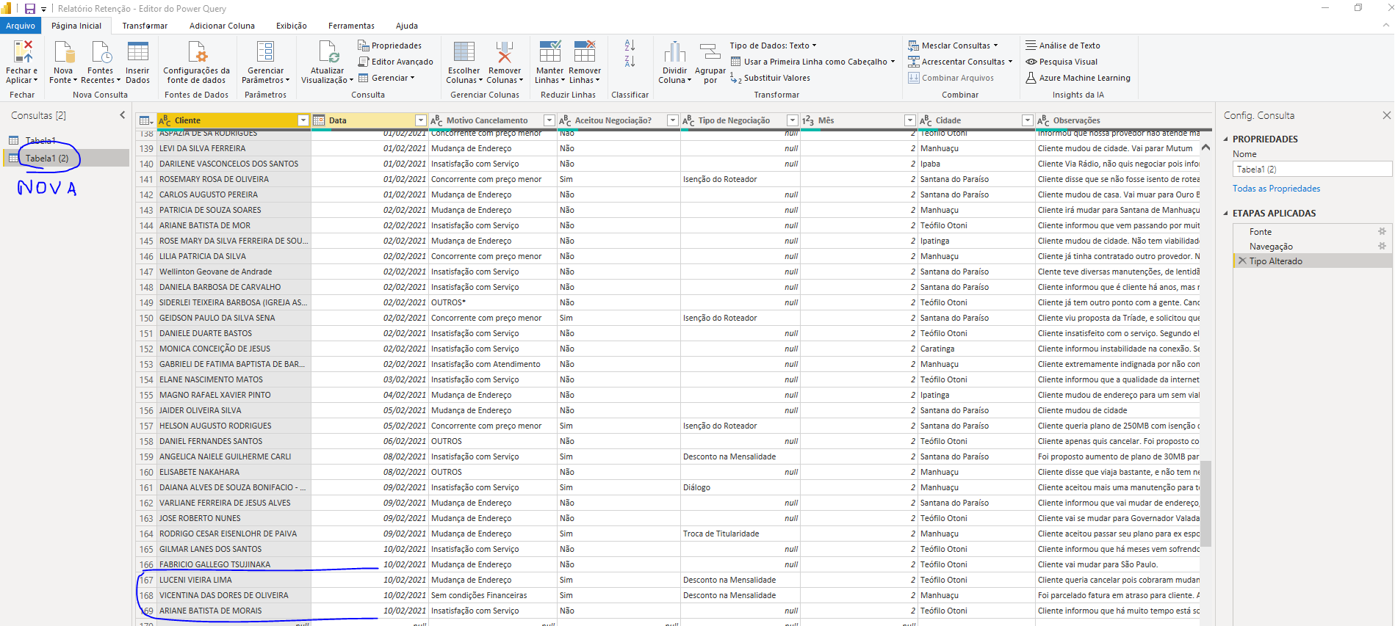Viewport: 1395px width, 626px height.
Task: Close the Config. Consulta pane
Action: (x=1386, y=115)
